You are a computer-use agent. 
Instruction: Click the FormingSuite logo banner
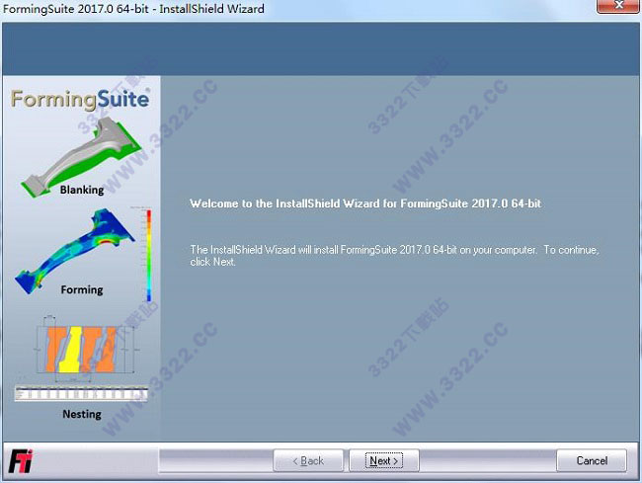pos(80,100)
